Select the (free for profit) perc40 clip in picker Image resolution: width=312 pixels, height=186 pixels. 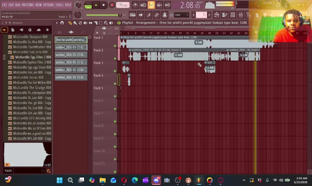pyautogui.click(x=71, y=40)
